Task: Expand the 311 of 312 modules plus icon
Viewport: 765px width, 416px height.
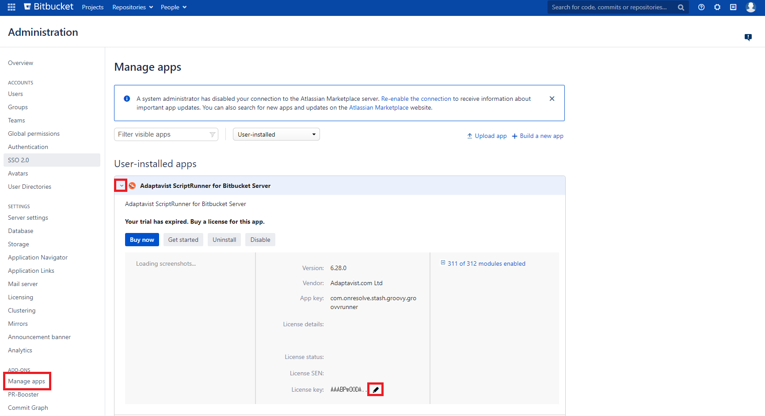Action: [443, 263]
